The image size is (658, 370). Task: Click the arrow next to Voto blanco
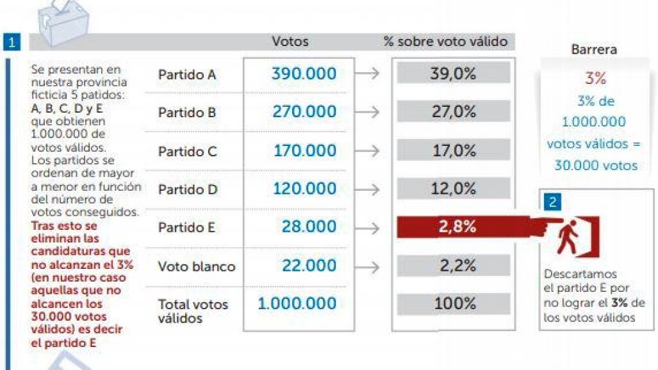pos(366,266)
